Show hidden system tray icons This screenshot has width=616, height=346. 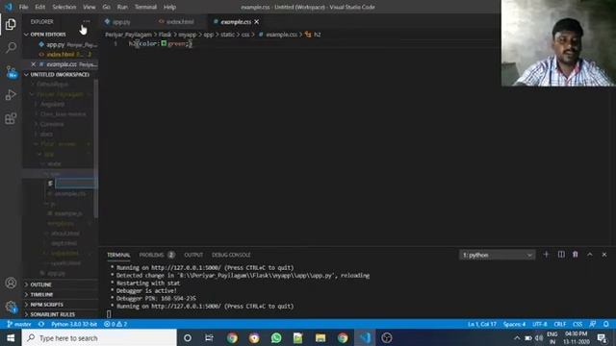tap(517, 337)
